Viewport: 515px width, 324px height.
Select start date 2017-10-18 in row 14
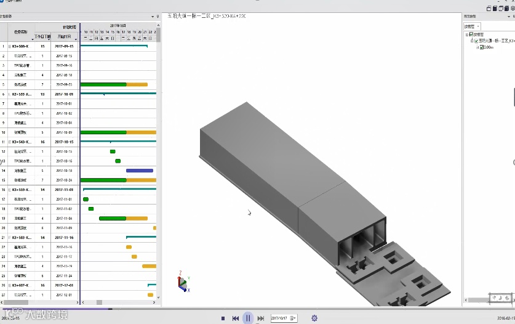pyautogui.click(x=64, y=171)
